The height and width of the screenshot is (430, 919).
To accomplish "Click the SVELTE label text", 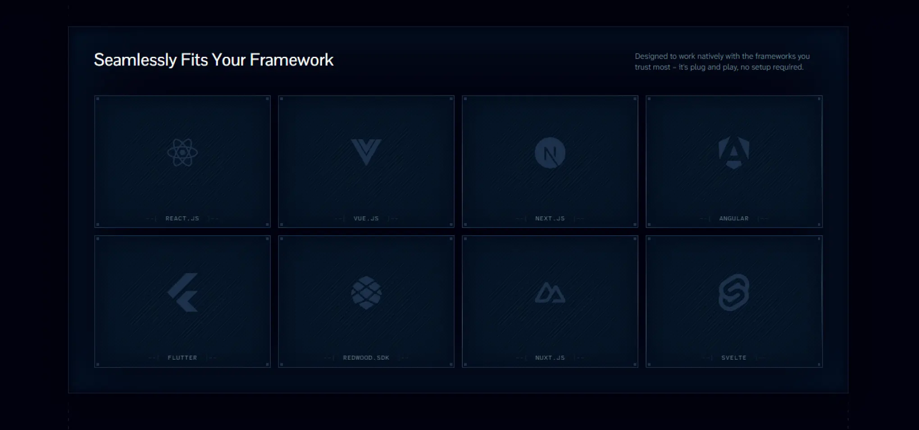I will pyautogui.click(x=734, y=357).
